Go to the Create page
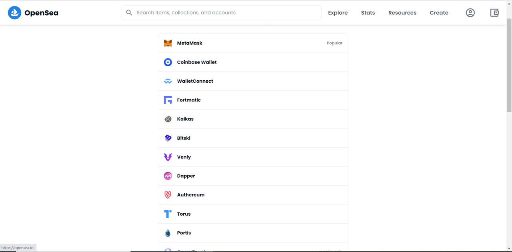Viewport: 512px width, 252px height. (x=439, y=13)
